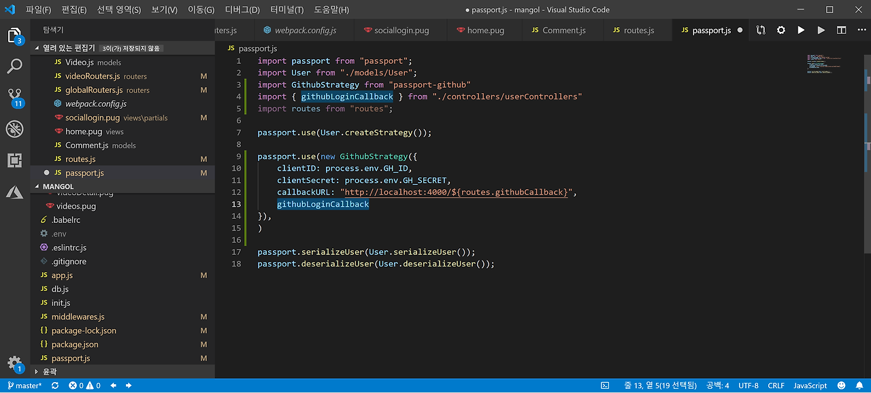Screen dimensions: 871x393
Task: Open the 파일(F) menu
Action: (x=38, y=10)
